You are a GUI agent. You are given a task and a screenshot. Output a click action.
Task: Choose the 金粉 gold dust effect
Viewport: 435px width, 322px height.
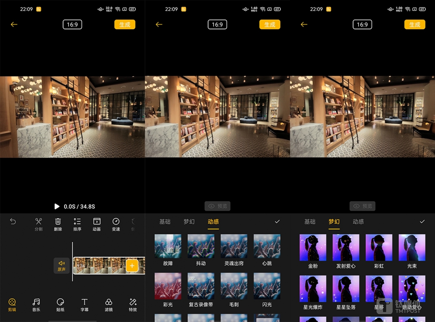[313, 247]
